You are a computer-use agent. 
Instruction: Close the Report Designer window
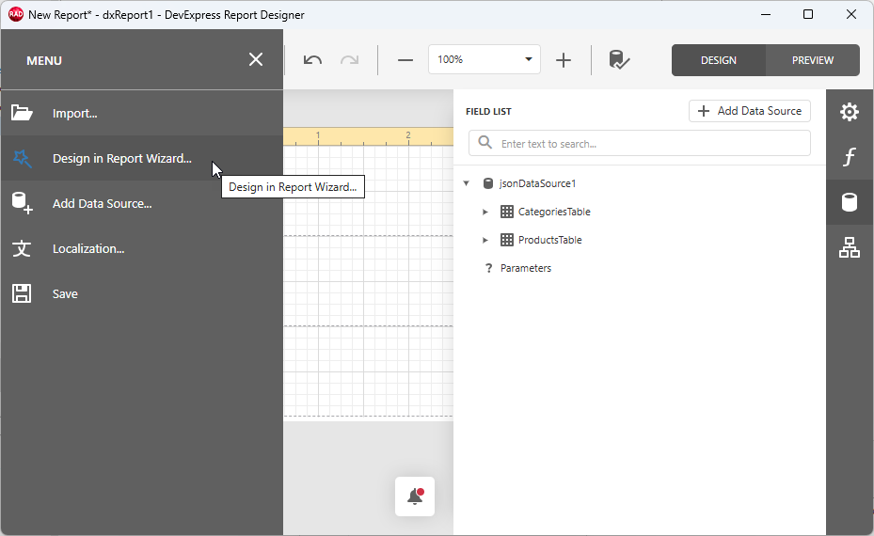pyautogui.click(x=851, y=14)
